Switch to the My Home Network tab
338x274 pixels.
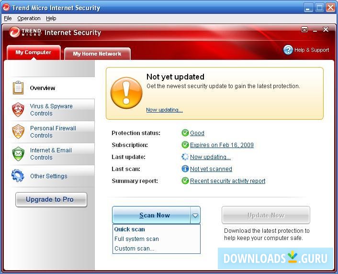click(x=97, y=54)
